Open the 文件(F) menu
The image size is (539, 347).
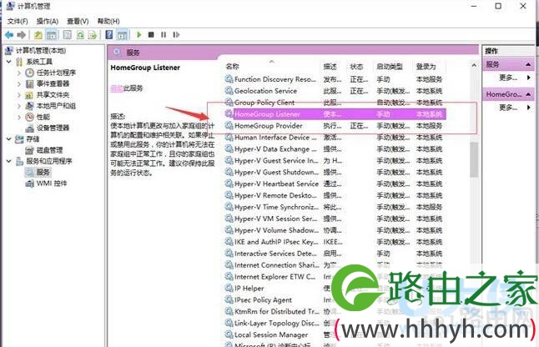point(18,22)
